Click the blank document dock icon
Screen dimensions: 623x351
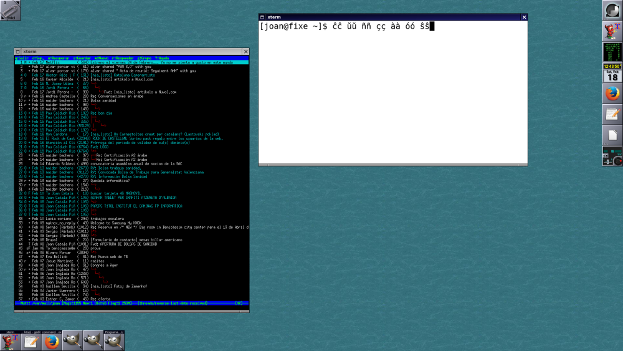(612, 135)
